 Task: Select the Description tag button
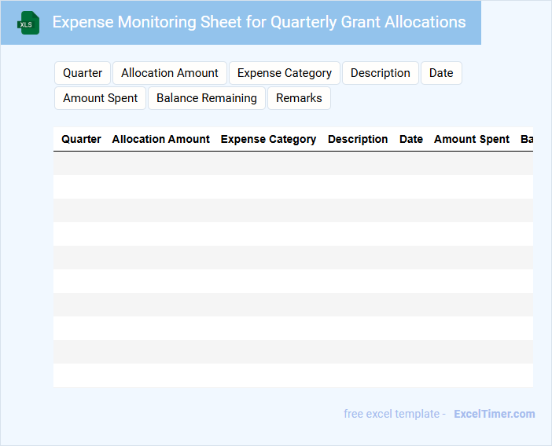pyautogui.click(x=381, y=73)
